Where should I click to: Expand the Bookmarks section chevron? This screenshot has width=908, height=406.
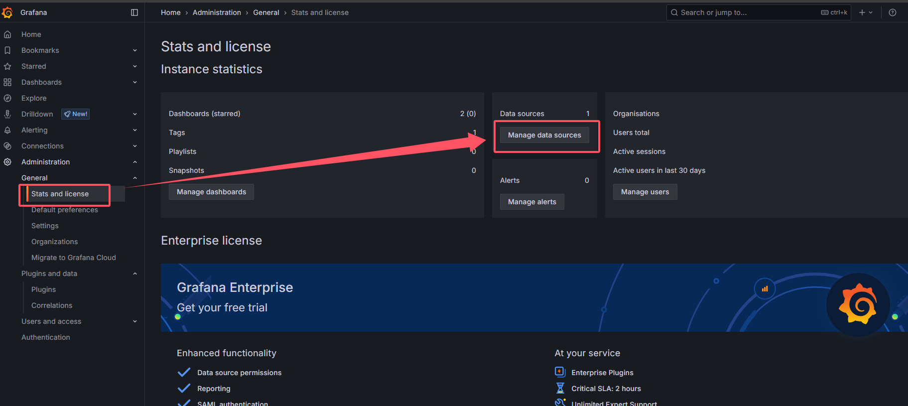click(x=135, y=50)
